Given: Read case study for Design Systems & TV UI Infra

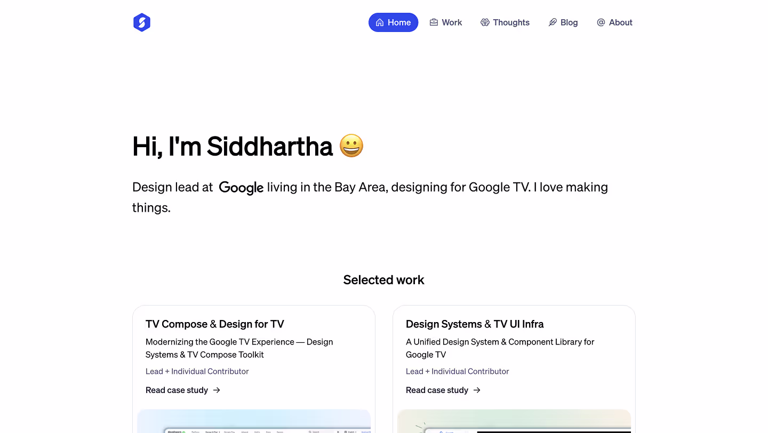Looking at the screenshot, I should 437,390.
